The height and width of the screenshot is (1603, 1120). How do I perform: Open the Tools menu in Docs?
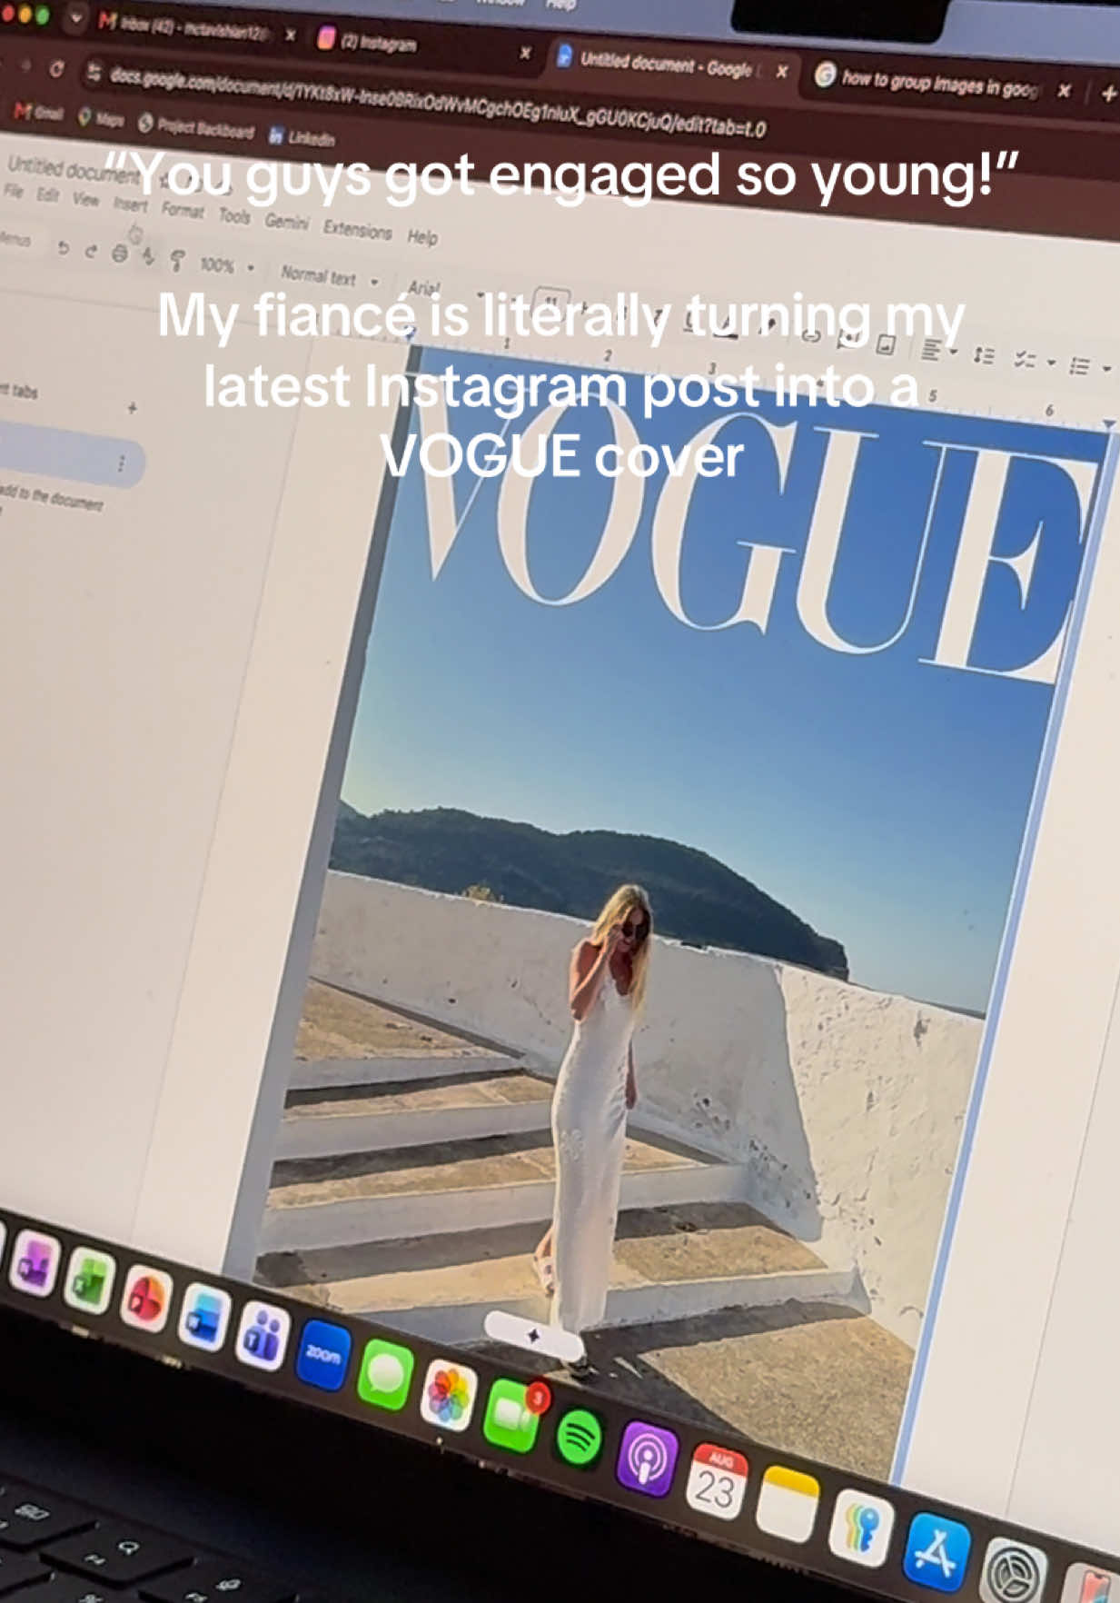234,216
